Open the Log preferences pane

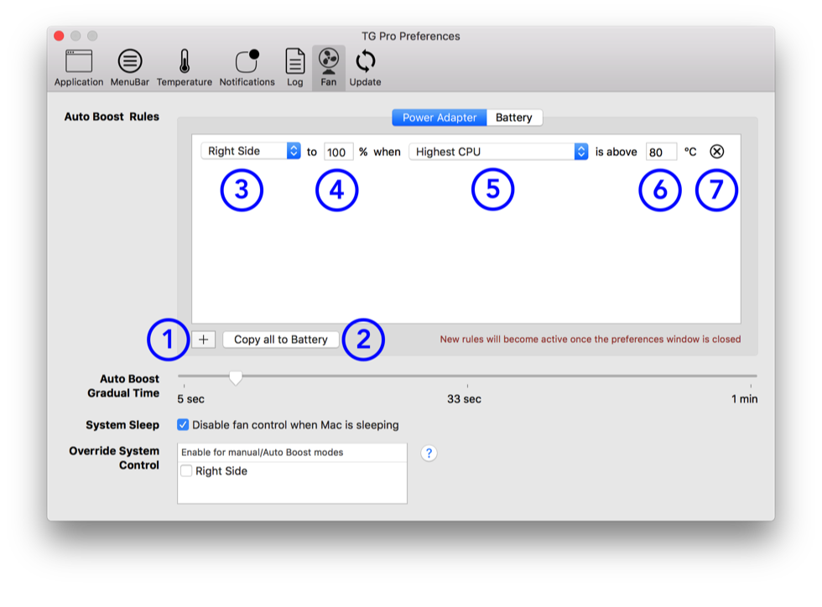point(294,68)
